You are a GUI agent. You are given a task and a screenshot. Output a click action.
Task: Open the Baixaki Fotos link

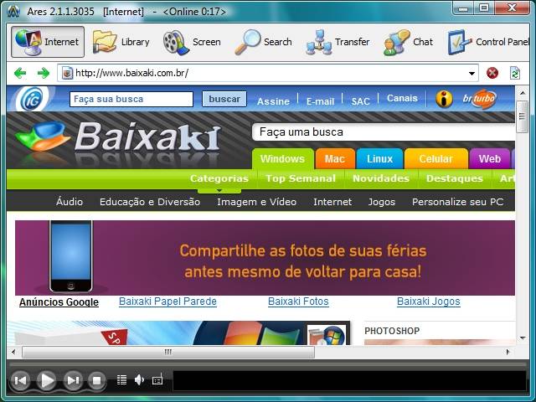pyautogui.click(x=298, y=301)
